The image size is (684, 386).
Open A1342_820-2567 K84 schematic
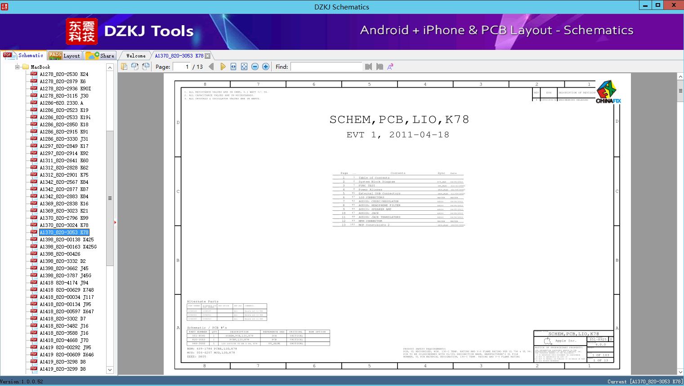pyautogui.click(x=64, y=182)
